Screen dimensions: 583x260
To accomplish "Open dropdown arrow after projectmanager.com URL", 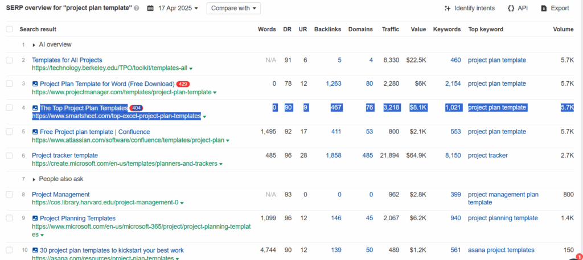I will (215, 93).
